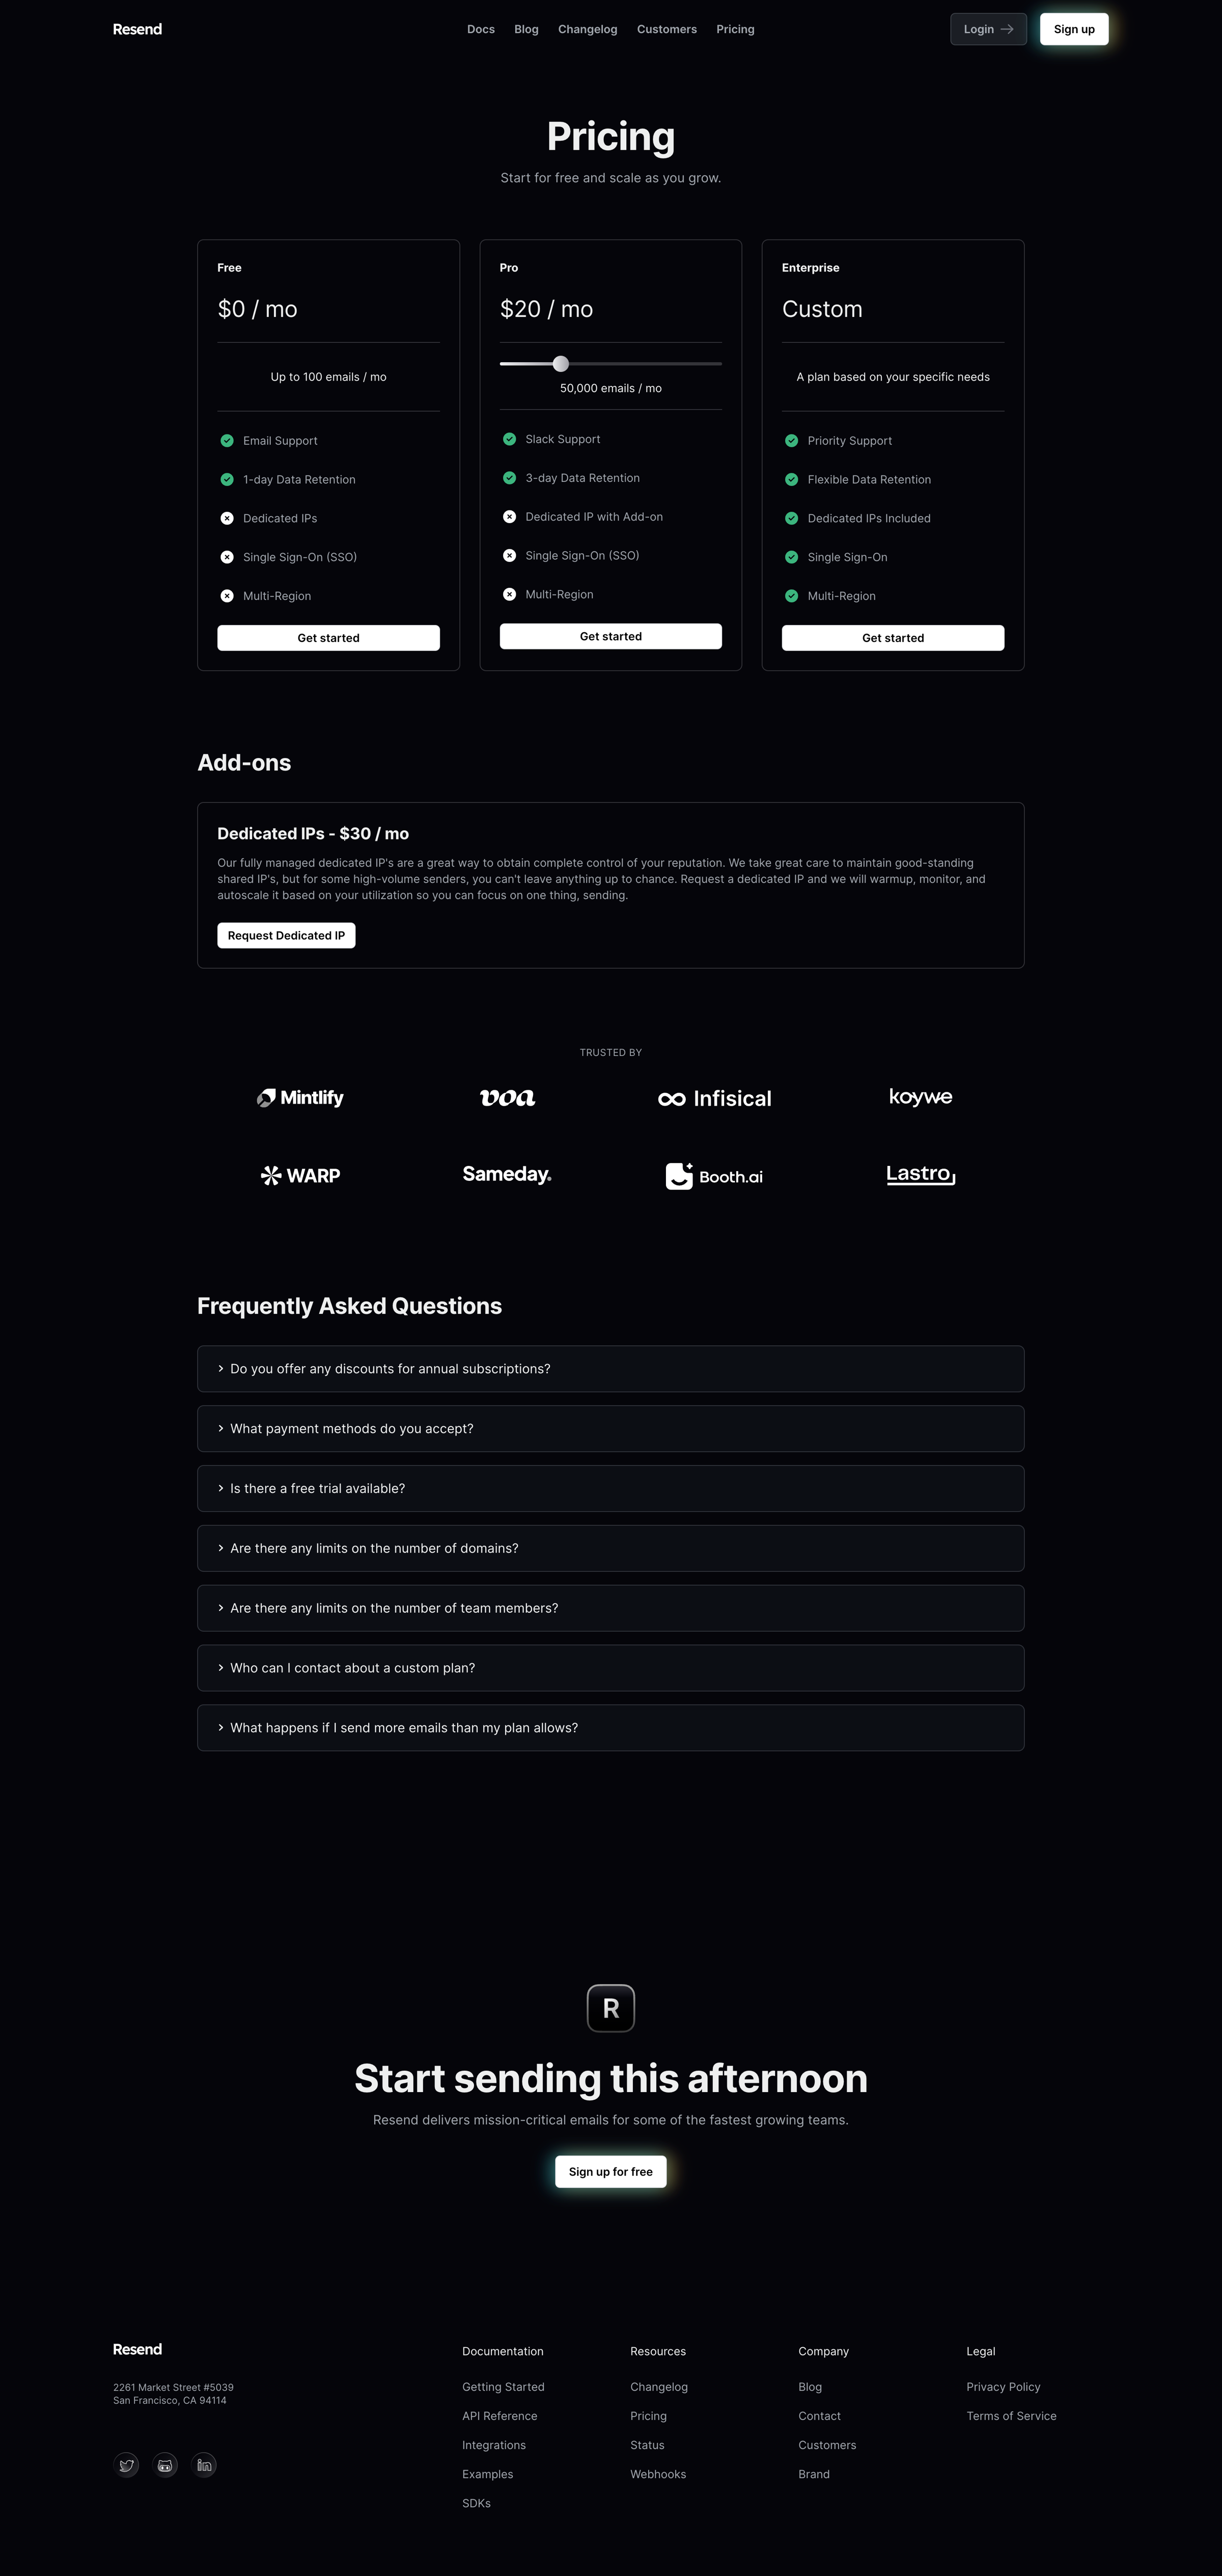Click the Pro plan email volume slider handle

click(x=561, y=364)
